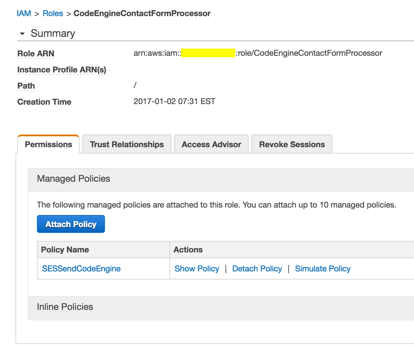Select CodeEngineContactFormProcessor breadcrumb text
Viewport: 414px width, 345px height.
point(142,14)
